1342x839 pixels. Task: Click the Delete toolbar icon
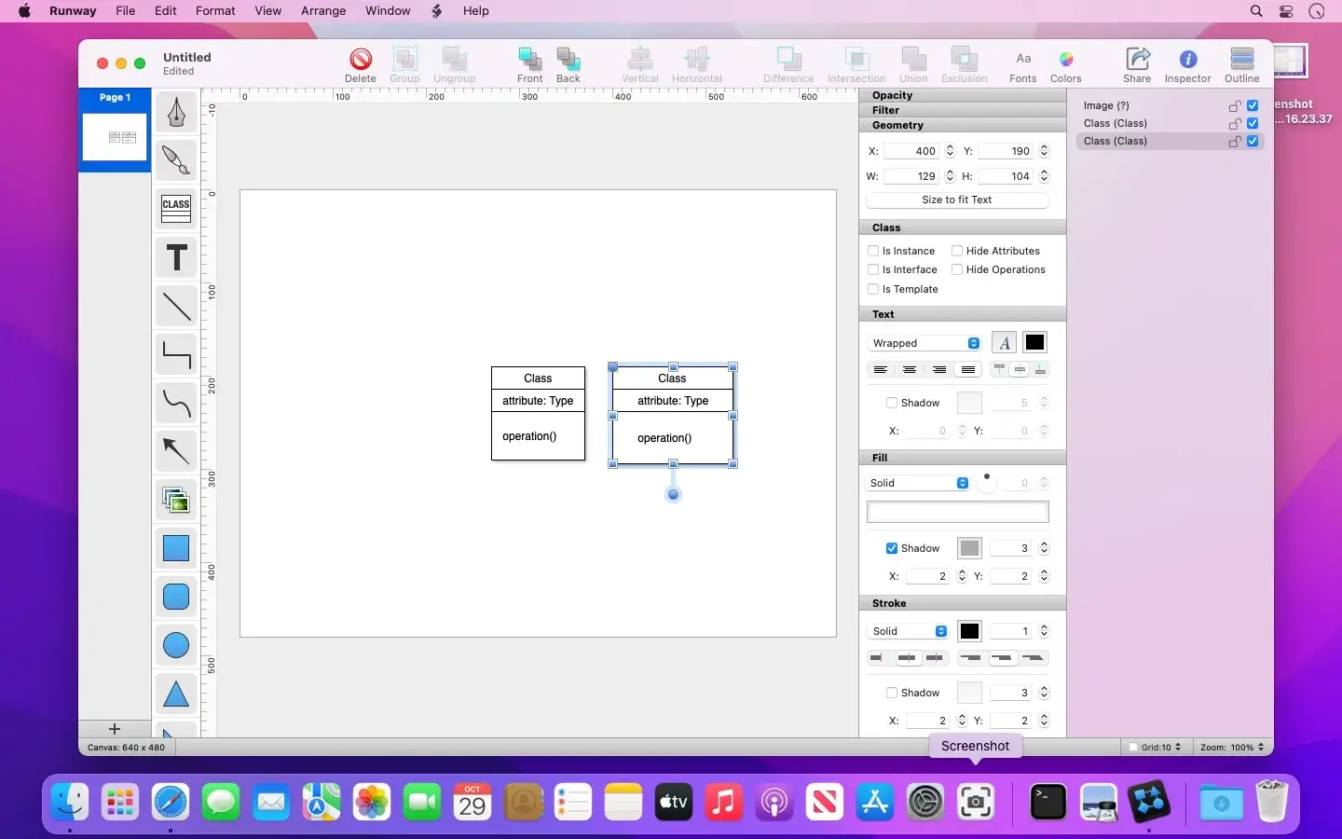click(x=361, y=65)
